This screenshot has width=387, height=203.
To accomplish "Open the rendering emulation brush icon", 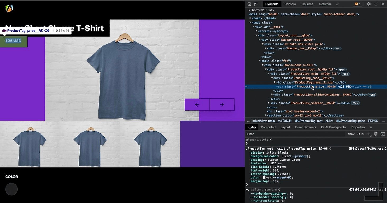I will click(376, 134).
